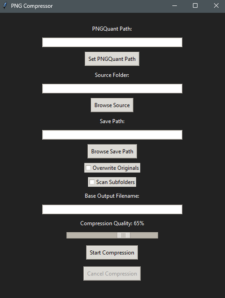Enable the Overwrite Originals checkbox

pos(88,168)
